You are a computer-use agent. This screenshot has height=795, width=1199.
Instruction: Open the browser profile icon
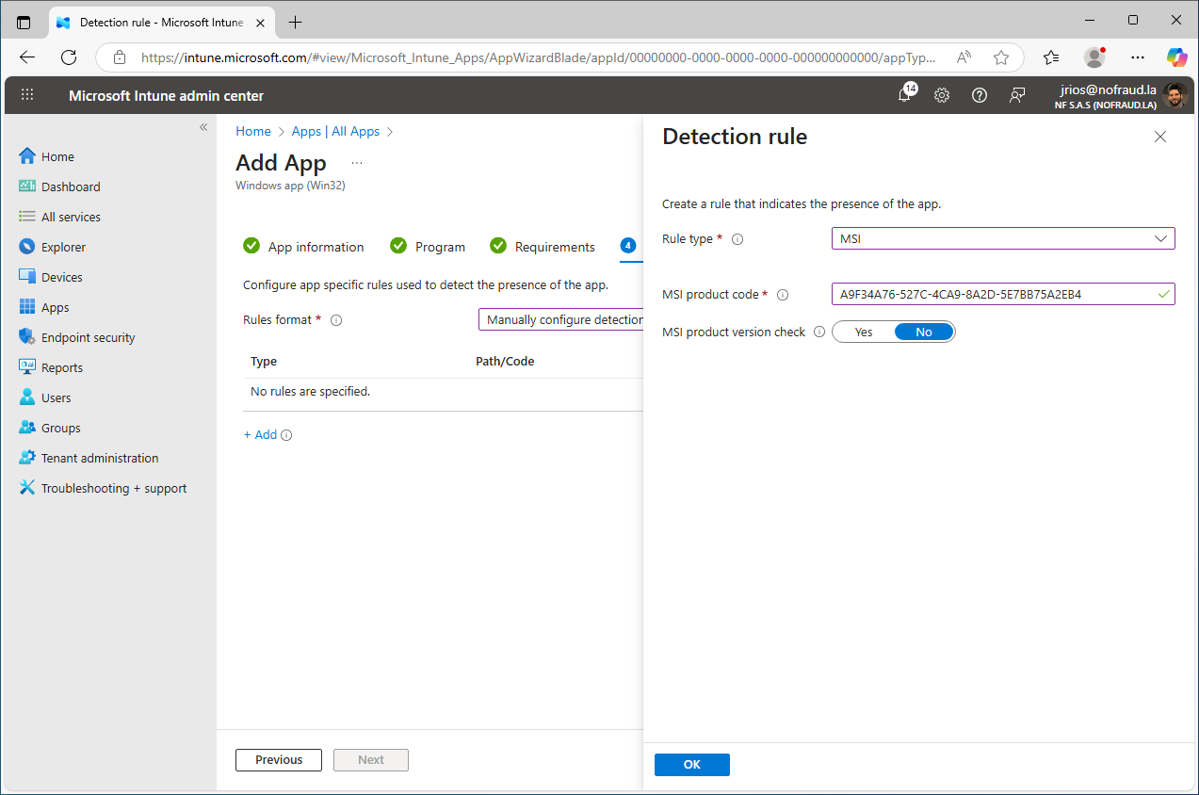point(1094,57)
